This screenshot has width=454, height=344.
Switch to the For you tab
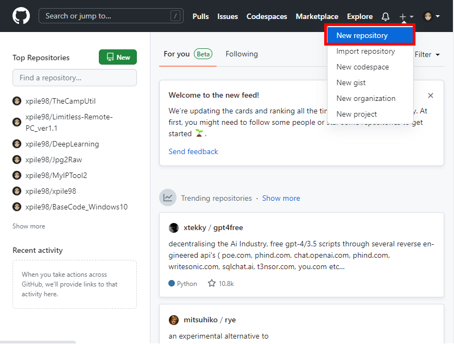(x=187, y=54)
